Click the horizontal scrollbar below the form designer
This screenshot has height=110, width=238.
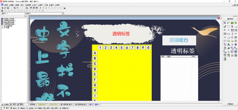click(125, 102)
